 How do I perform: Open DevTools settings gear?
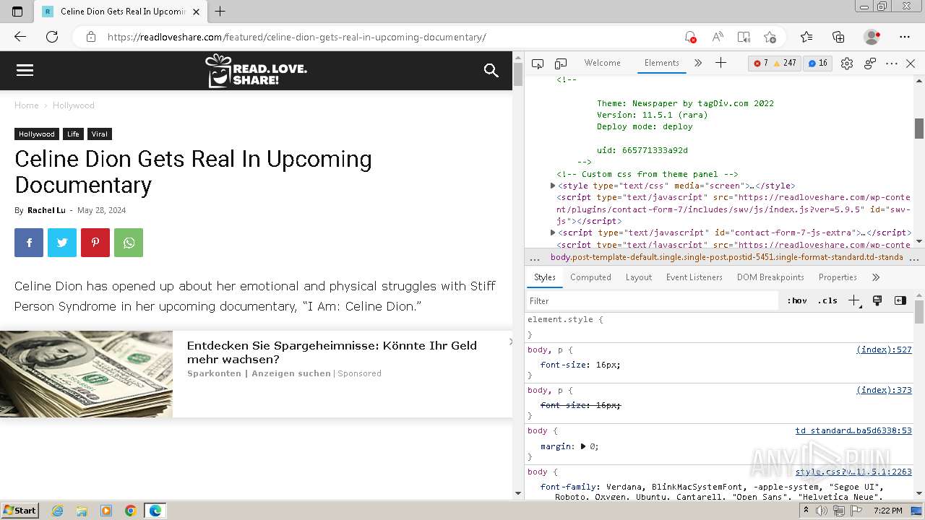847,64
